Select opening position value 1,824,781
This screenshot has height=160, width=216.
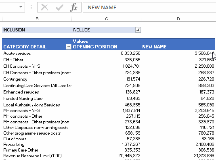click(132, 66)
